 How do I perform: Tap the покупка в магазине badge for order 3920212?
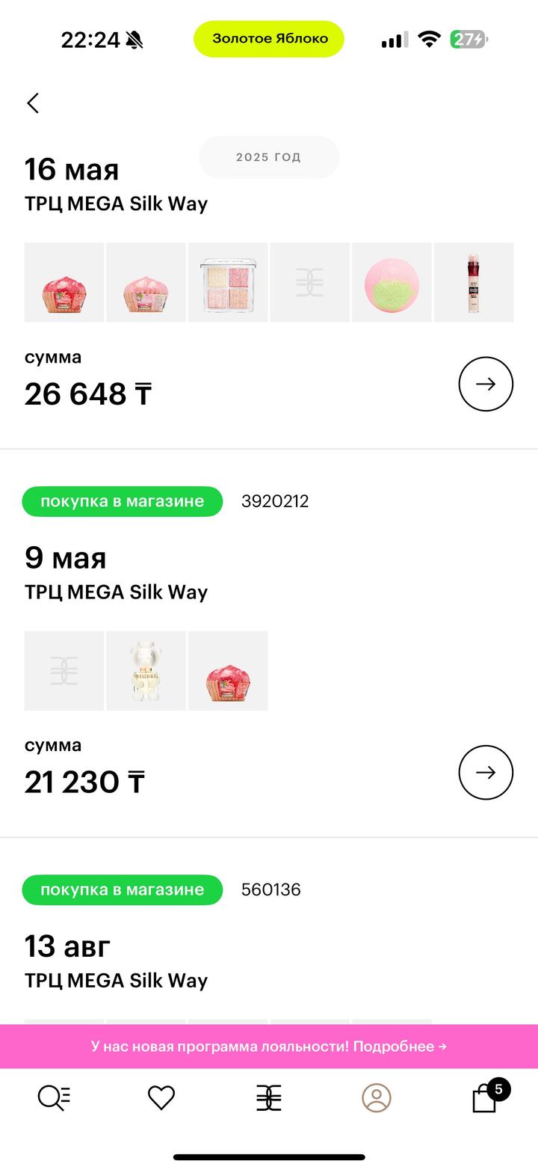pos(123,501)
